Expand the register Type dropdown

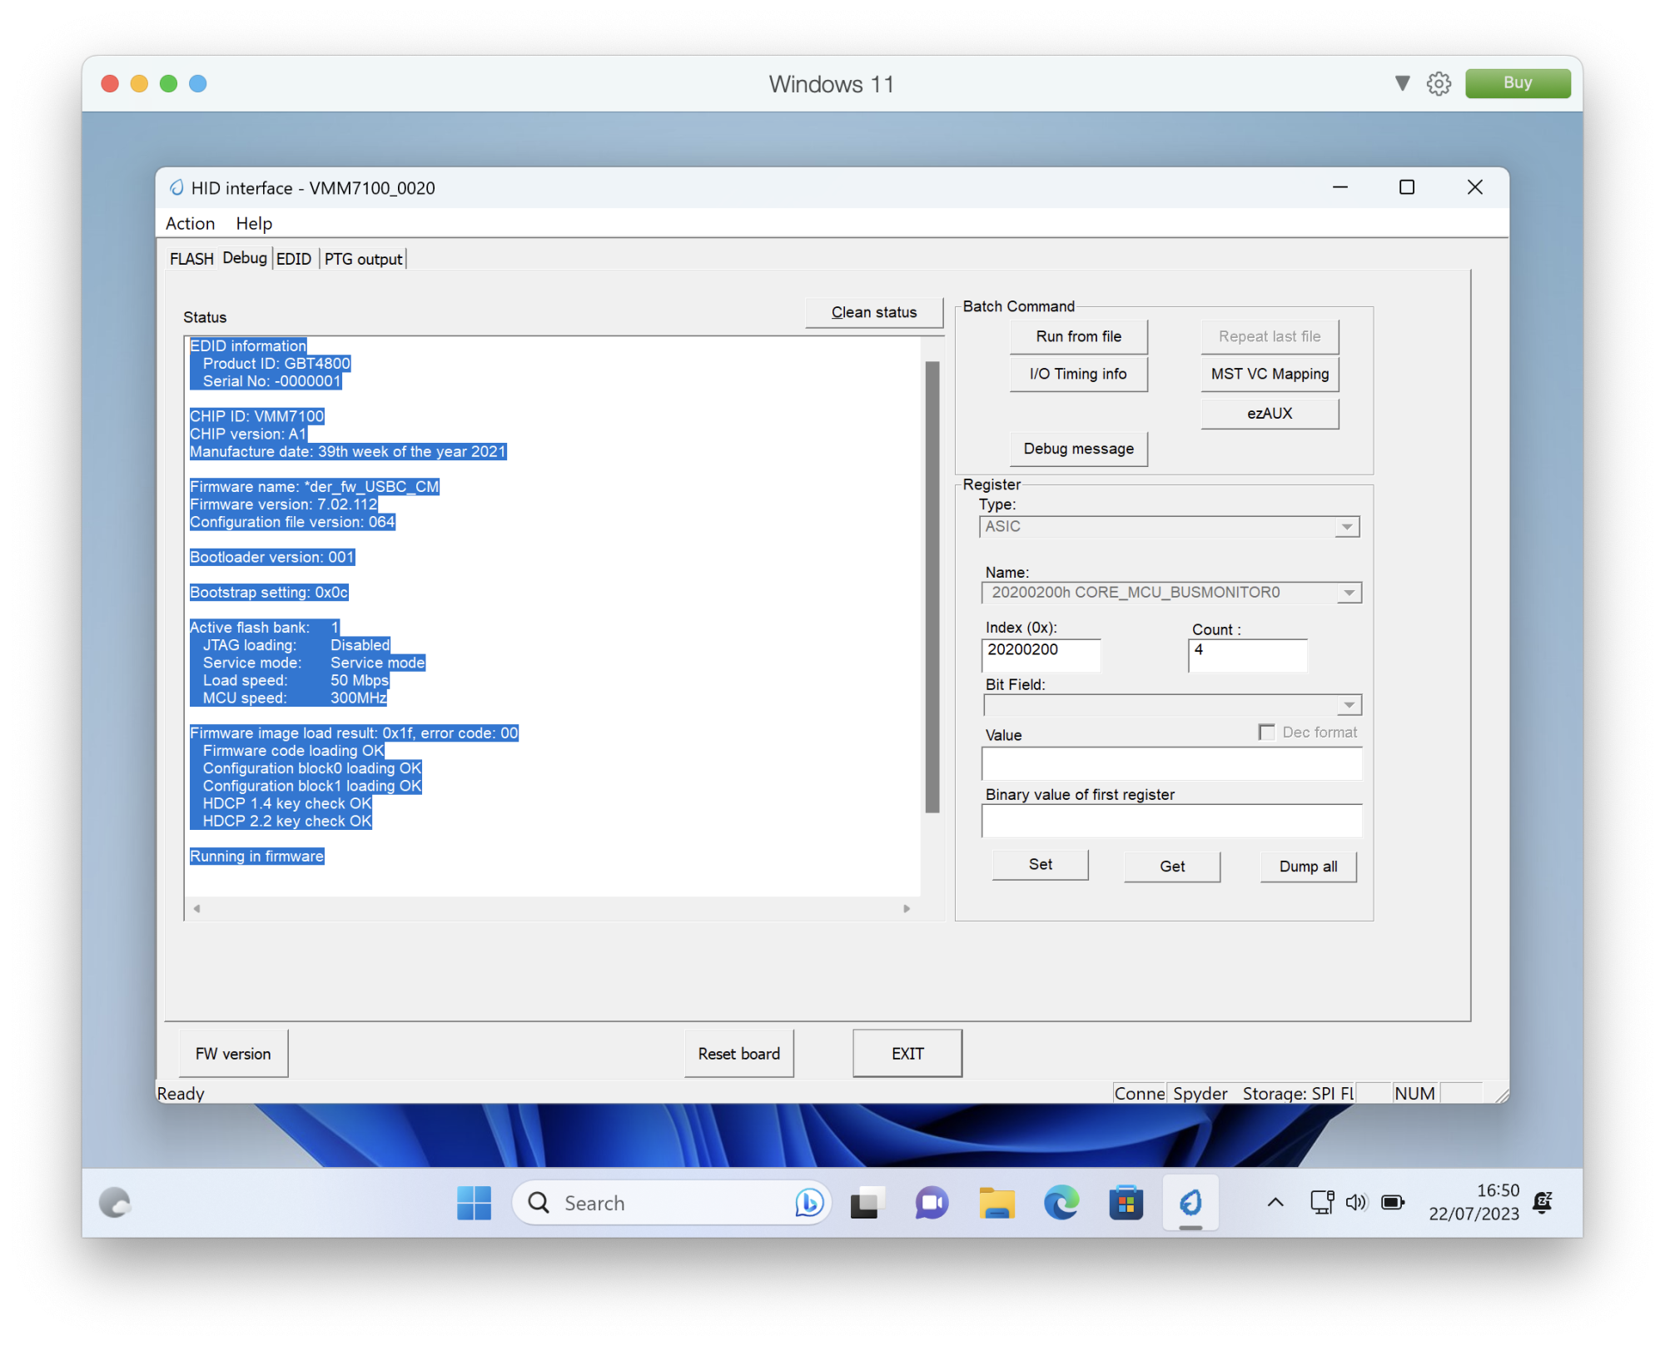pyautogui.click(x=1346, y=527)
